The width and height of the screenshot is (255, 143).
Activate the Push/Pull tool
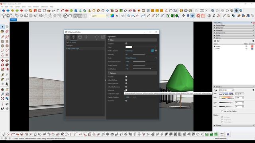point(7,60)
